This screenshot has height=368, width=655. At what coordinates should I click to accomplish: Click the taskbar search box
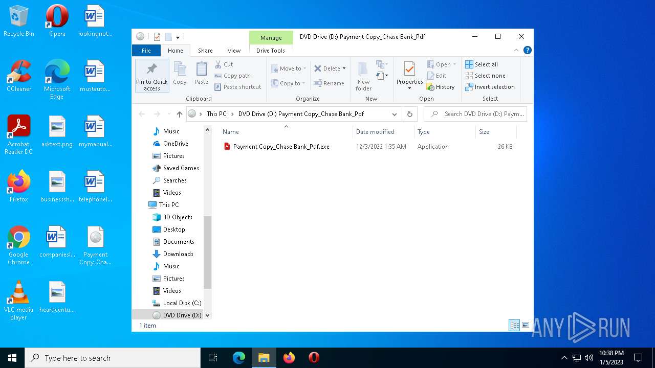pyautogui.click(x=113, y=358)
